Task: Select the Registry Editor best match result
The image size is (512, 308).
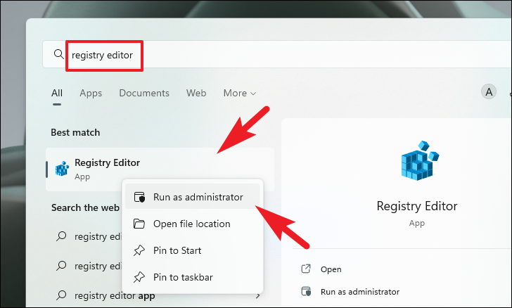Action: tap(160, 169)
